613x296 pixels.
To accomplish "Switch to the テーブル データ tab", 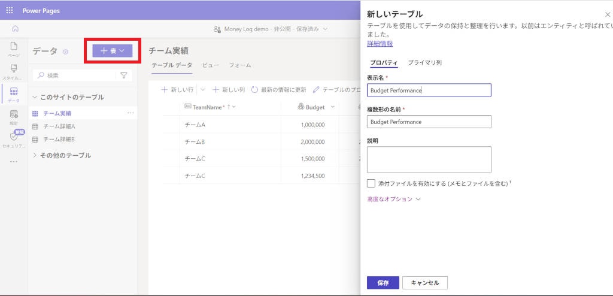I will (x=172, y=65).
